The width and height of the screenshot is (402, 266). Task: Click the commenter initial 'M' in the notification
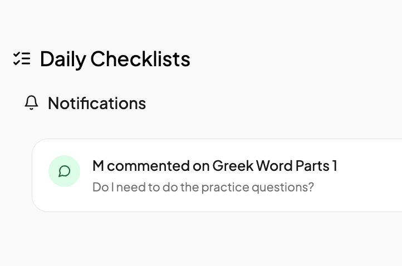click(x=98, y=166)
